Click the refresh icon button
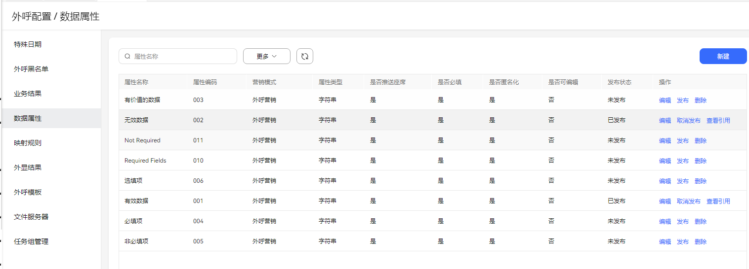 pyautogui.click(x=305, y=56)
